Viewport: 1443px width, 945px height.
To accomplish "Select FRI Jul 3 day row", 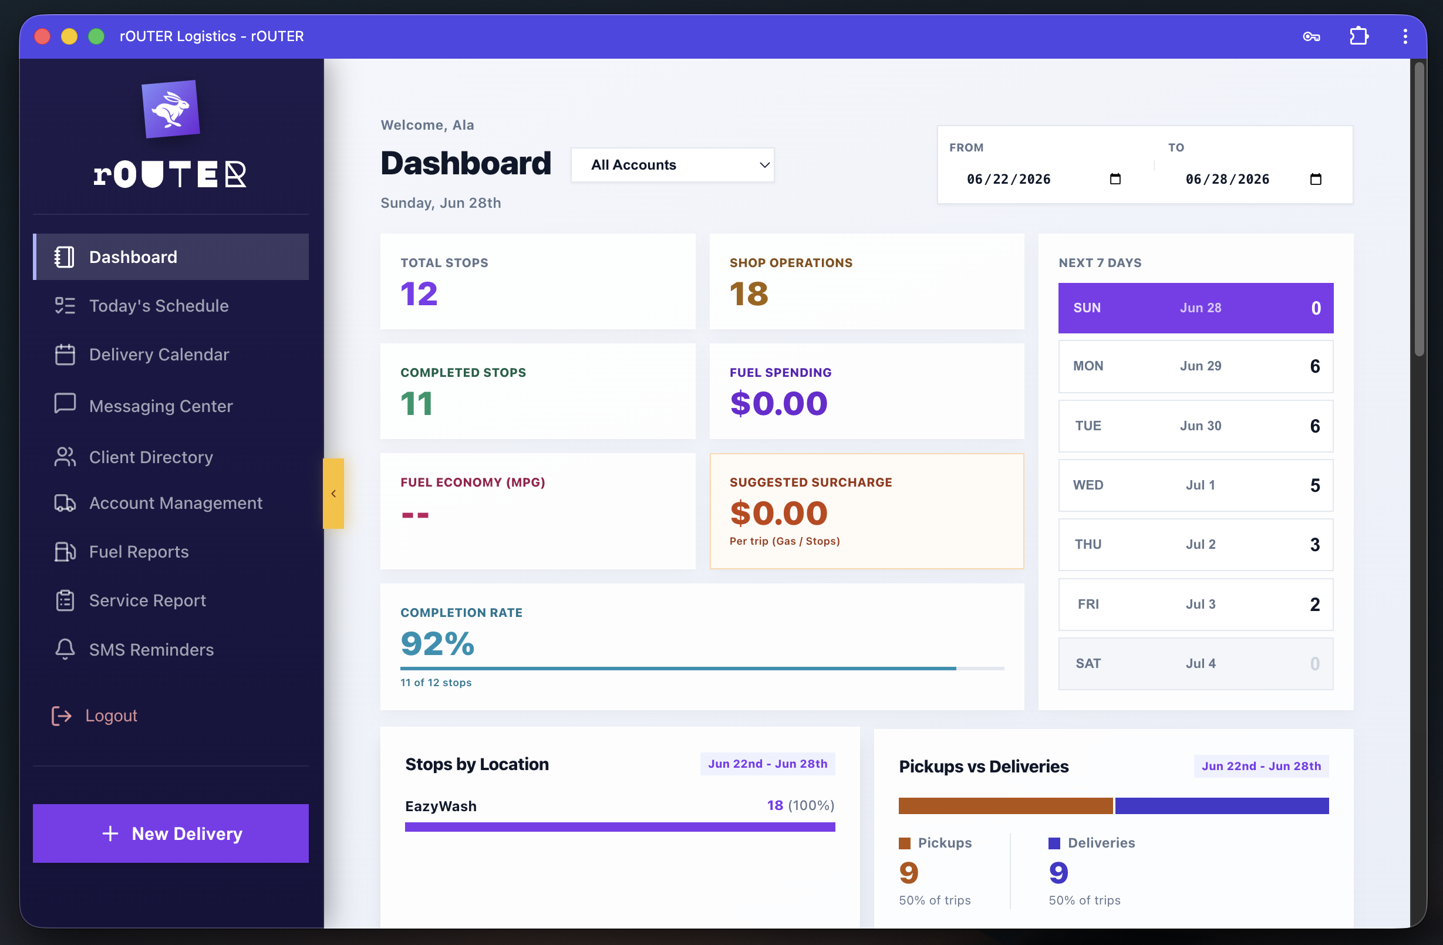I will coord(1196,605).
